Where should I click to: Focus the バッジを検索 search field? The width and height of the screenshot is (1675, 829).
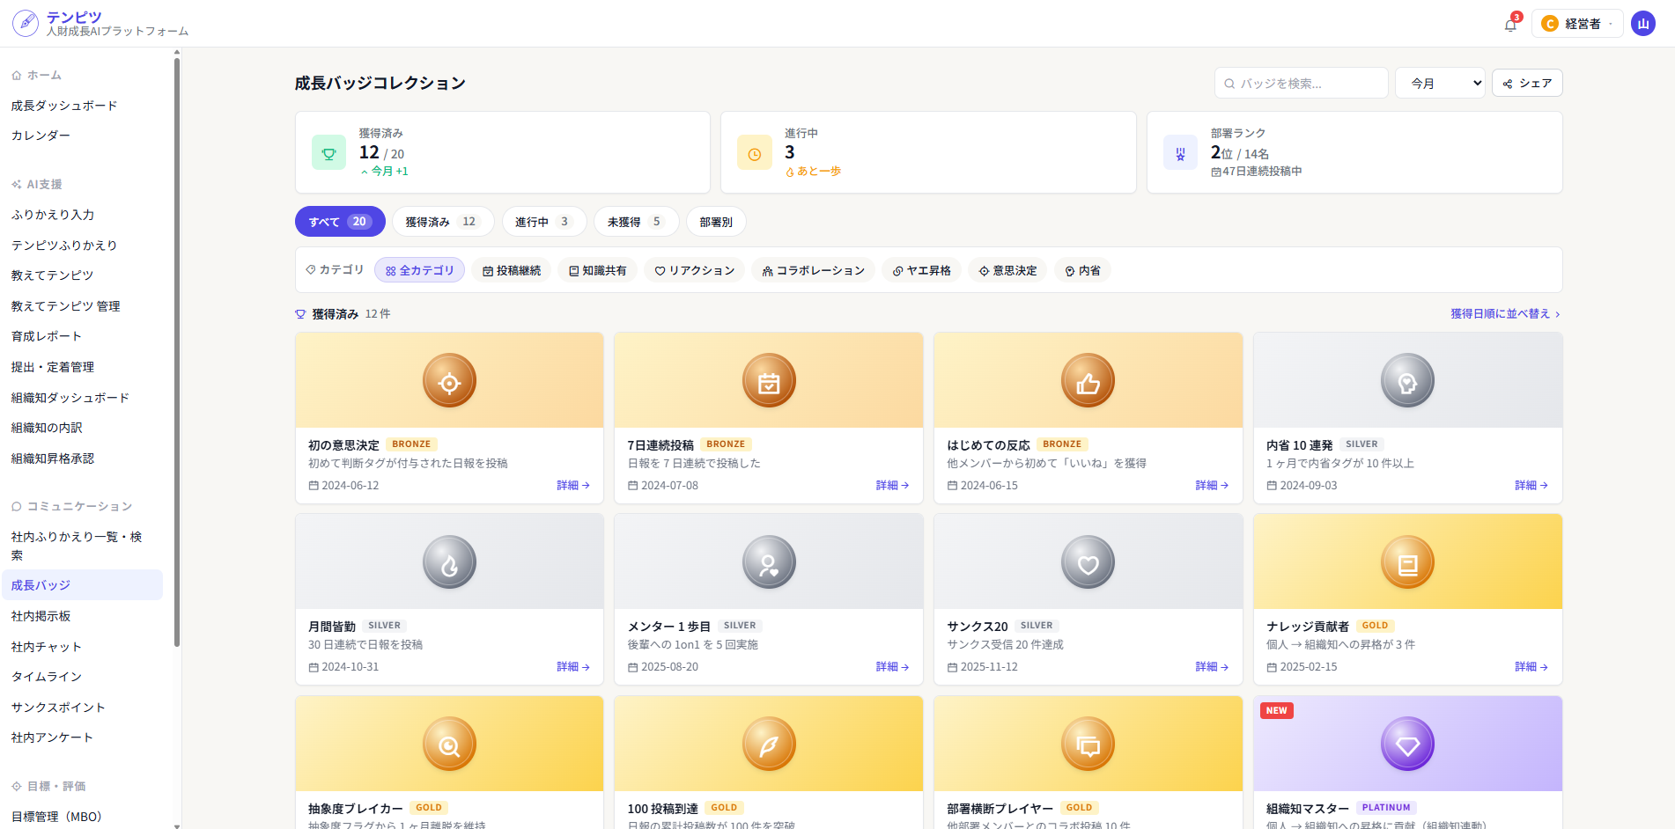1301,83
